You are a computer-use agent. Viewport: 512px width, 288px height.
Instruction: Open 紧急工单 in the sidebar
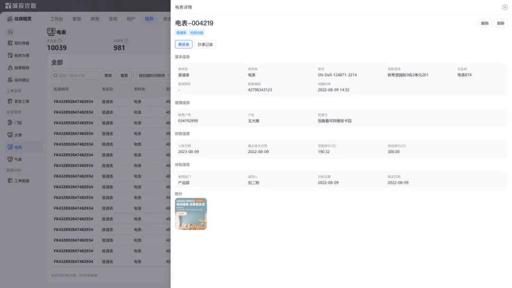click(21, 101)
